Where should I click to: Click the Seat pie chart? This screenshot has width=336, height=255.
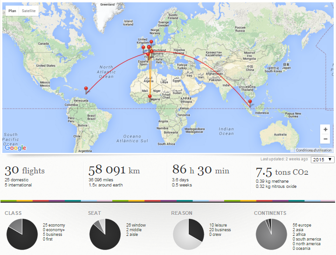[105, 234]
